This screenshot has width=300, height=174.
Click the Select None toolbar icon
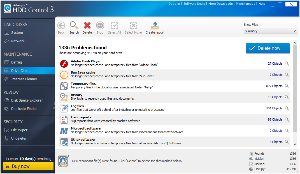click(x=133, y=25)
